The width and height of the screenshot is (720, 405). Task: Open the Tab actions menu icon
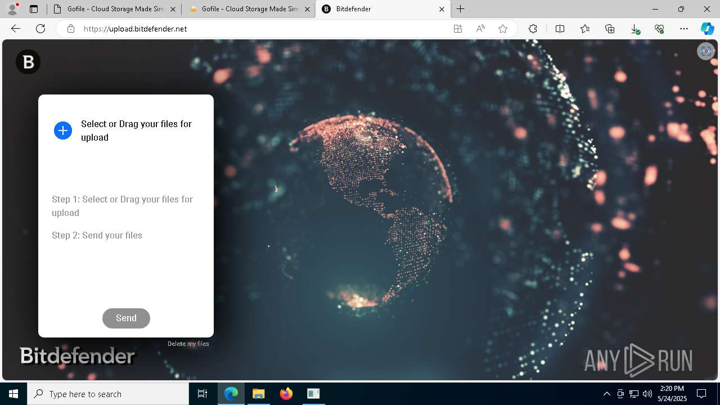pyautogui.click(x=34, y=9)
